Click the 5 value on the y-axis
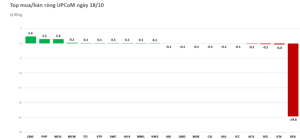 [20, 28]
